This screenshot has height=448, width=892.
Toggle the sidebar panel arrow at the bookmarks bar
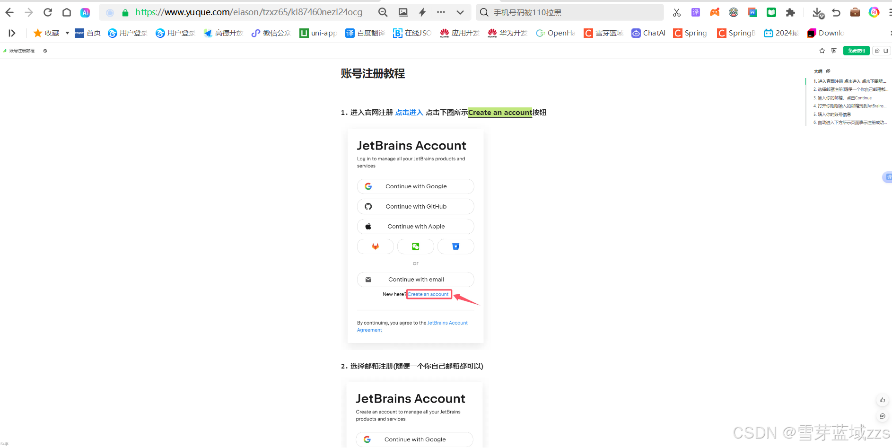(12, 33)
